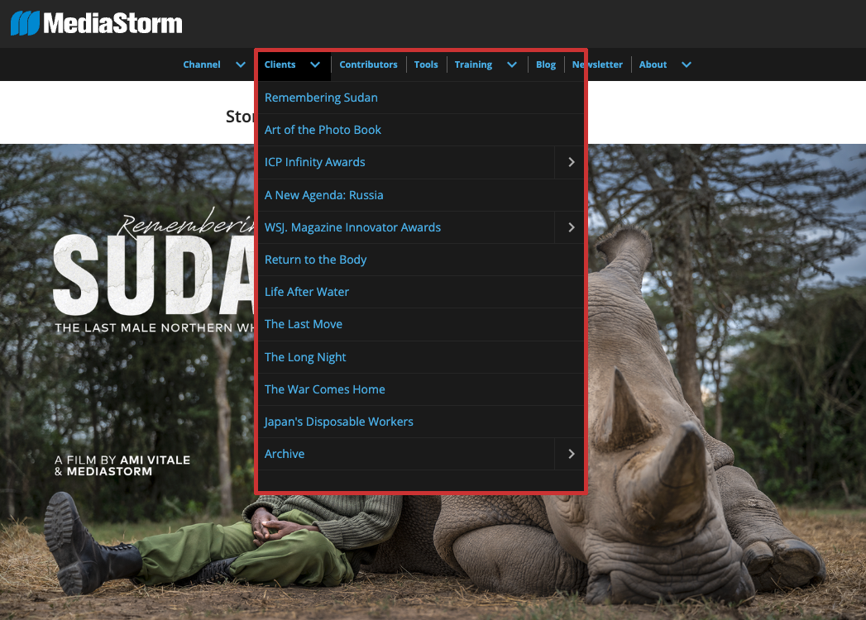Open the Blog link
The image size is (866, 620).
(546, 64)
